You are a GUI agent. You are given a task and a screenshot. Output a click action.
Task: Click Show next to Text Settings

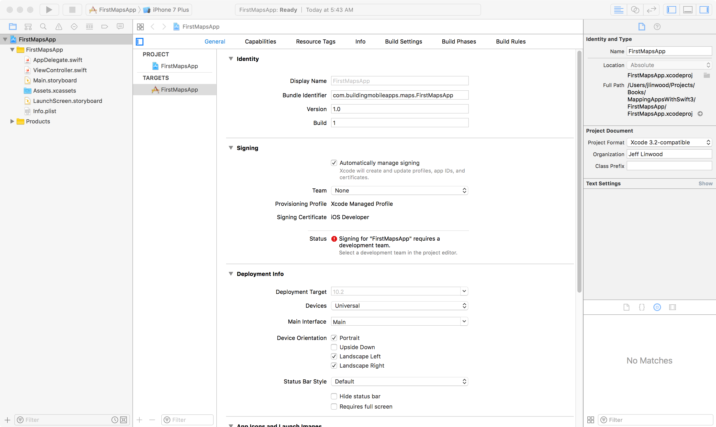[x=706, y=183]
